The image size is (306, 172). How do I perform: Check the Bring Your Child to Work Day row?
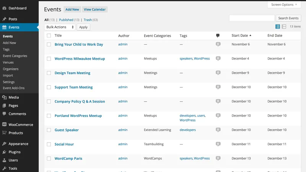[x=49, y=44]
